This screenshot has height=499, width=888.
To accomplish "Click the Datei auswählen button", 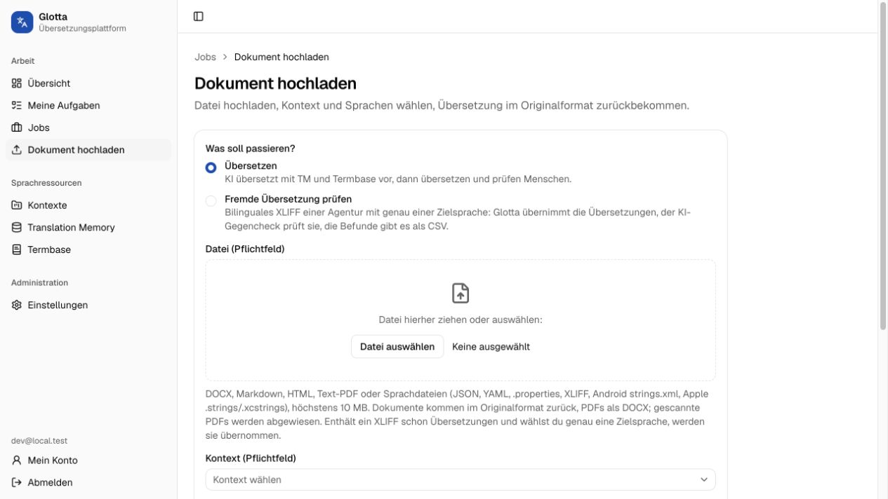I will [x=397, y=346].
